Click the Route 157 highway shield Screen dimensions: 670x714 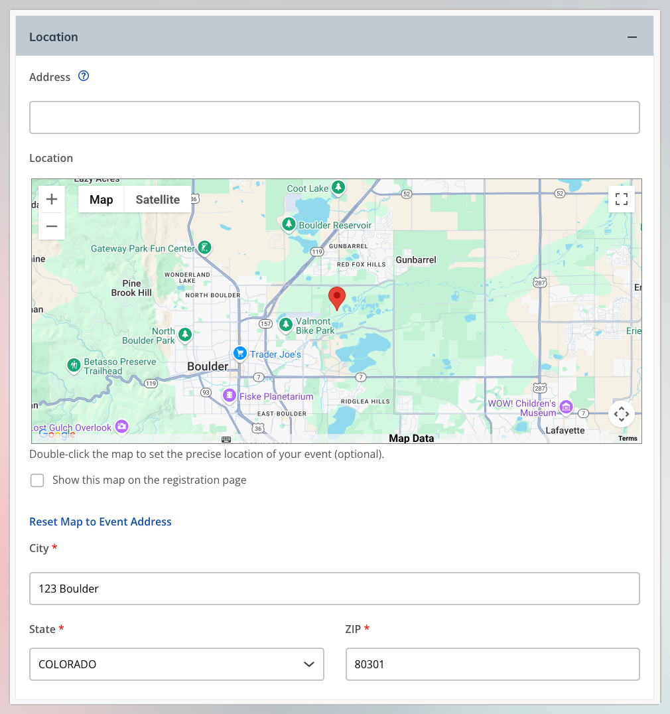[265, 324]
